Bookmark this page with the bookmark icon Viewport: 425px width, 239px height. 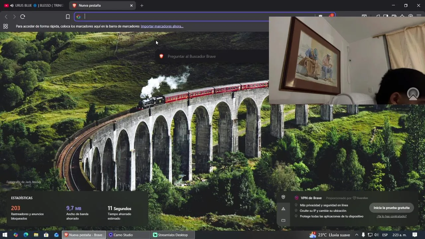click(68, 17)
